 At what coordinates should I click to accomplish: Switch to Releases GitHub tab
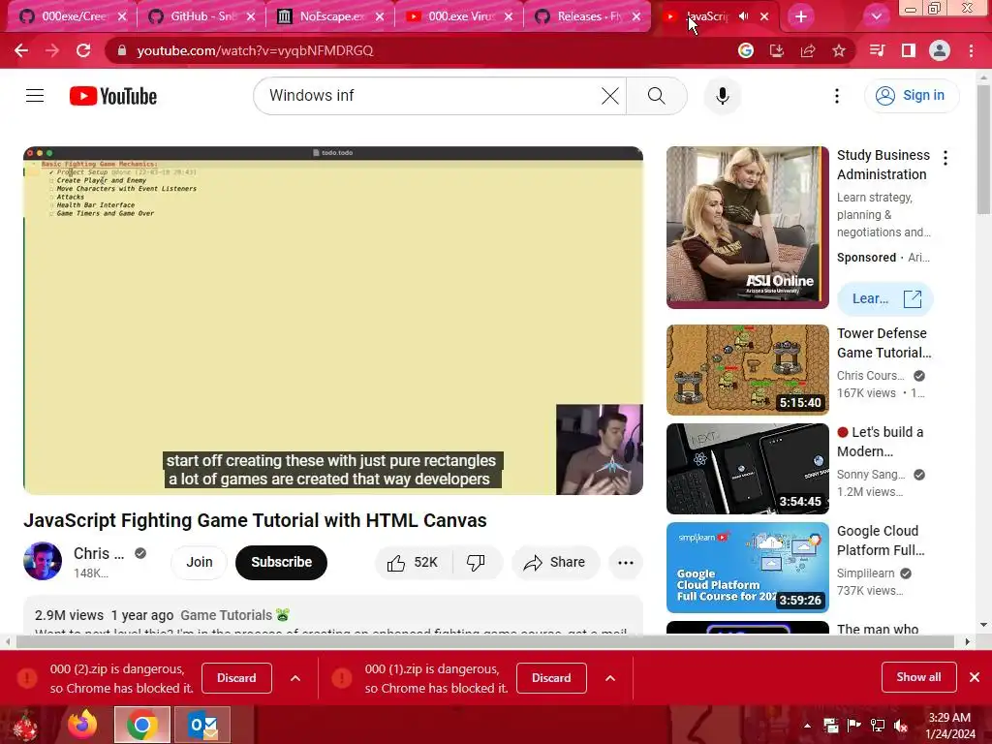(588, 16)
